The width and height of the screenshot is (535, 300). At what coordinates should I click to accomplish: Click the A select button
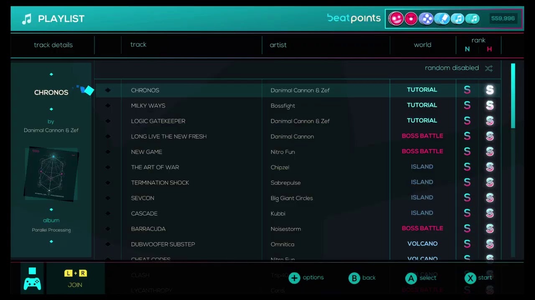[x=421, y=278]
